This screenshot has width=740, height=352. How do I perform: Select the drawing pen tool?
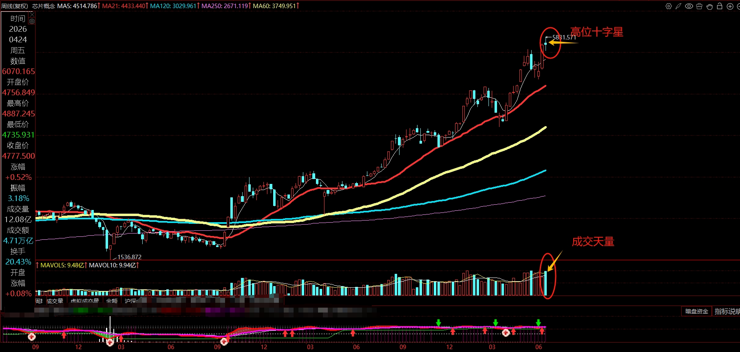[678, 6]
